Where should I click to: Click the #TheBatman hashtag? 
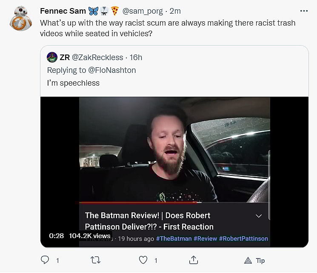pyautogui.click(x=174, y=239)
